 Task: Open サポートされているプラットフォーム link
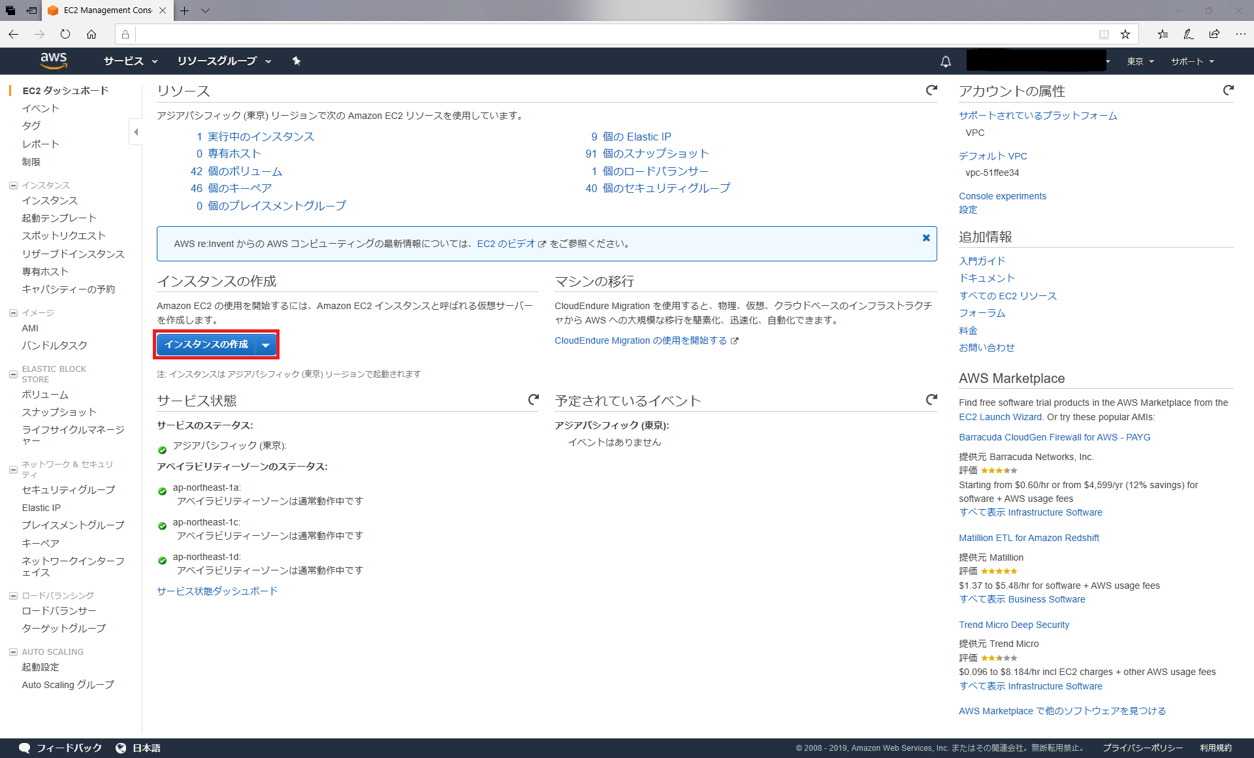(1038, 116)
